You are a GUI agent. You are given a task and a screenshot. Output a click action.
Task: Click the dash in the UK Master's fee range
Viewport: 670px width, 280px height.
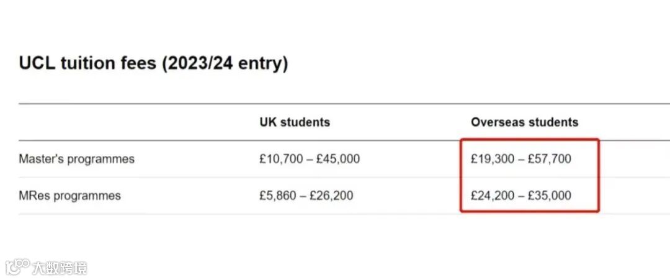coord(310,159)
